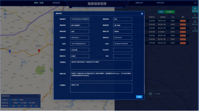This screenshot has height=111, width=199.
Task: Click the magnifier 综合查询 sidebar icon
Action: tap(195, 29)
